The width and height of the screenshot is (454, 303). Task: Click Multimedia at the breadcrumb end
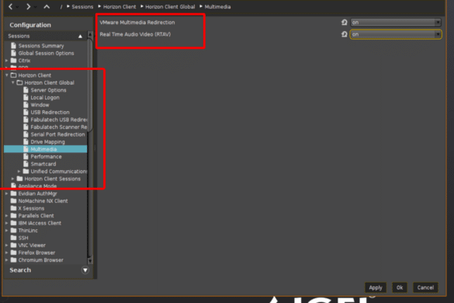coord(217,7)
